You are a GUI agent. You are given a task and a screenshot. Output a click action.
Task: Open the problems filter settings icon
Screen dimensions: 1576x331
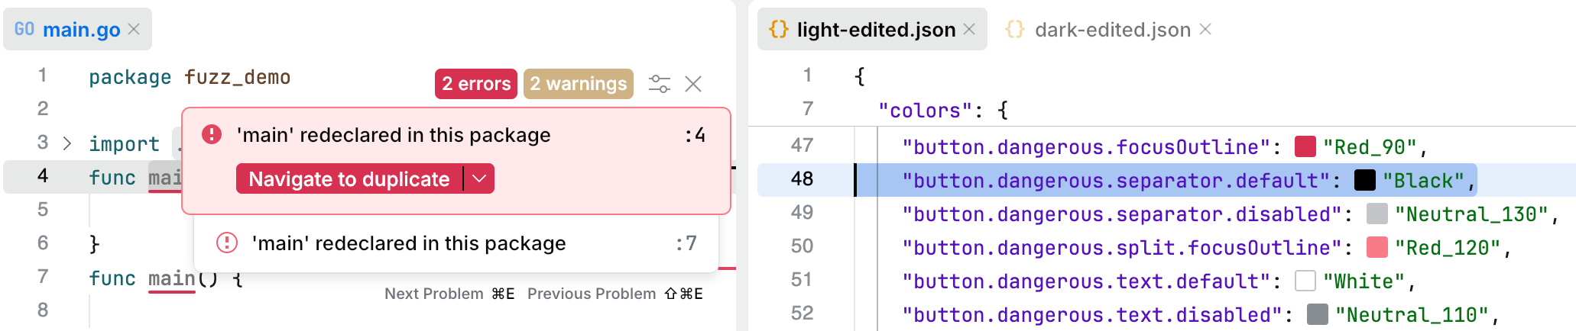(659, 84)
